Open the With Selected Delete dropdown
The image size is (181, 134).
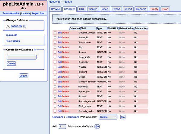(108, 117)
